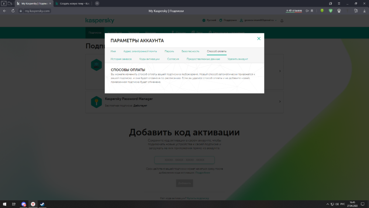
Task: Click the bookmark icon in address bar
Action: coord(312,11)
